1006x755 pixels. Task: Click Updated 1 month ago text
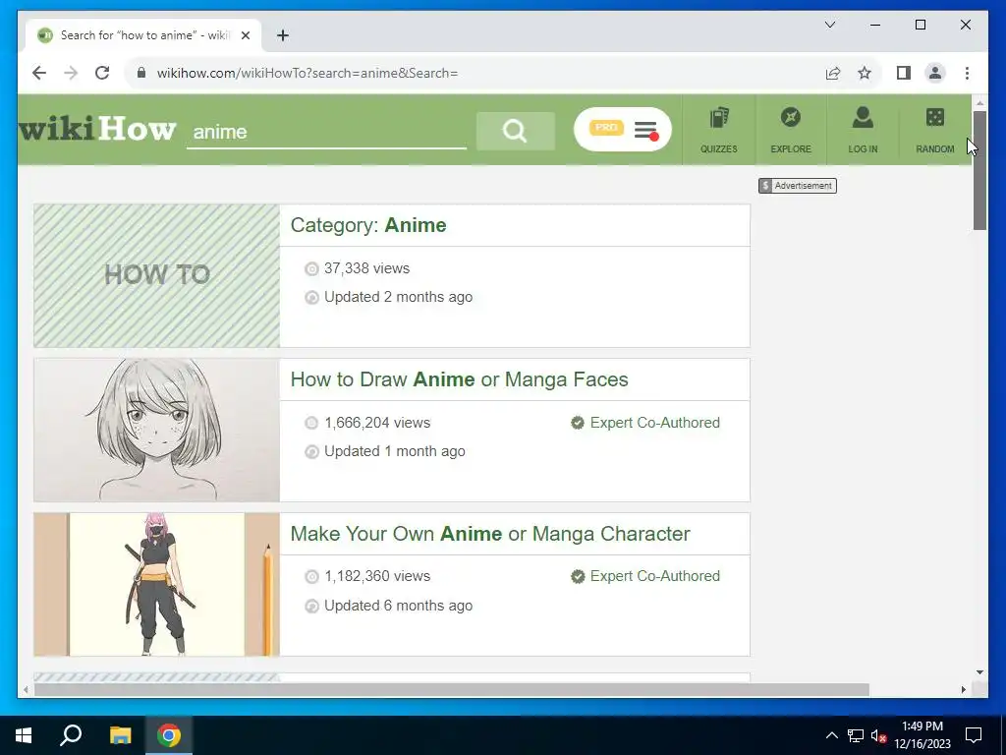coord(395,451)
